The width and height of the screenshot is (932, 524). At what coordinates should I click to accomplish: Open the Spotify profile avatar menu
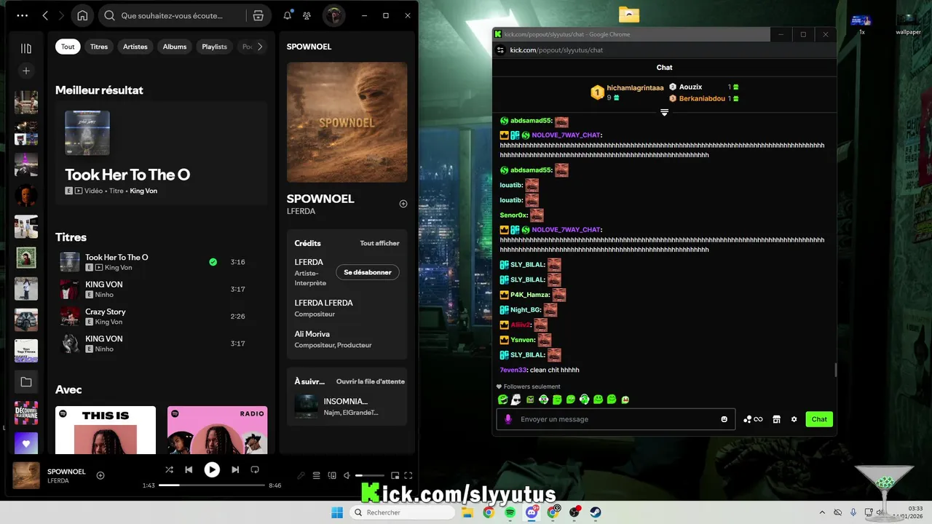click(334, 15)
